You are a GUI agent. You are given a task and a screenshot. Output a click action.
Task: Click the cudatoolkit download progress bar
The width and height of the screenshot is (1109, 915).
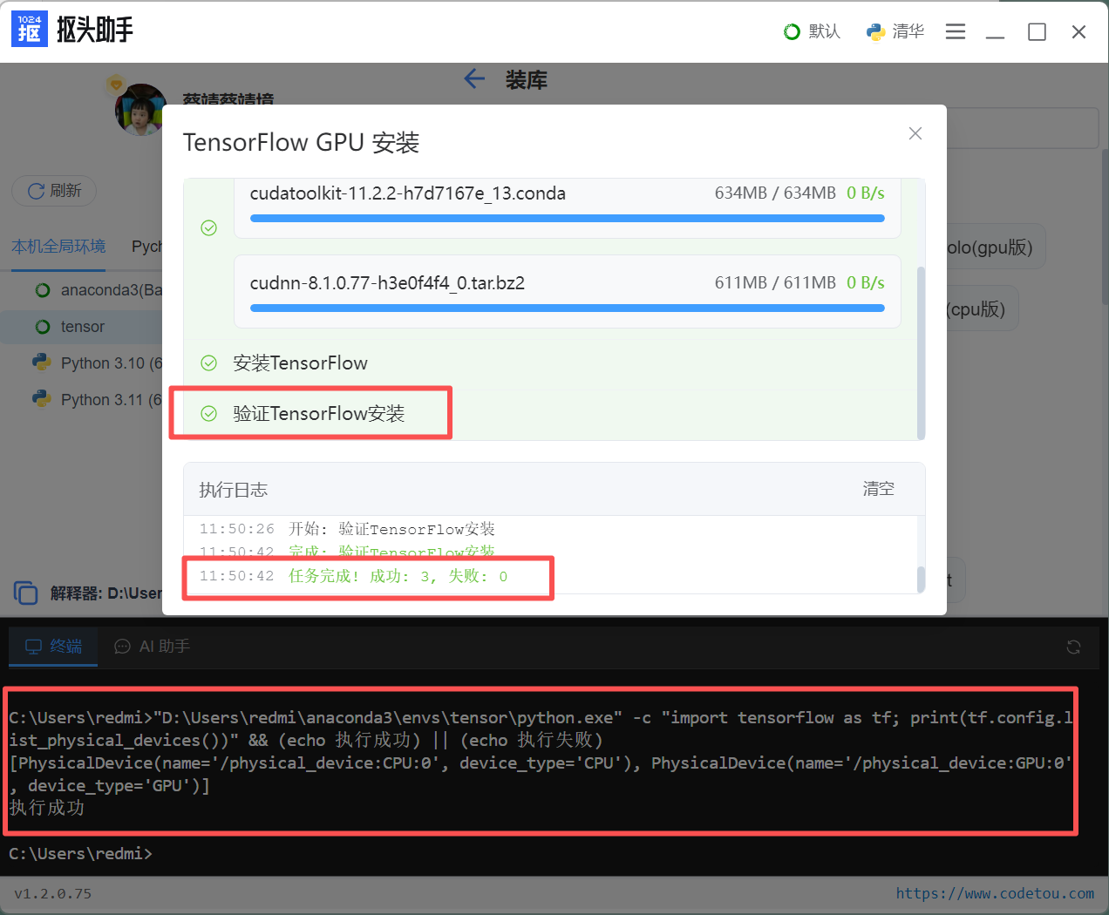pos(567,219)
